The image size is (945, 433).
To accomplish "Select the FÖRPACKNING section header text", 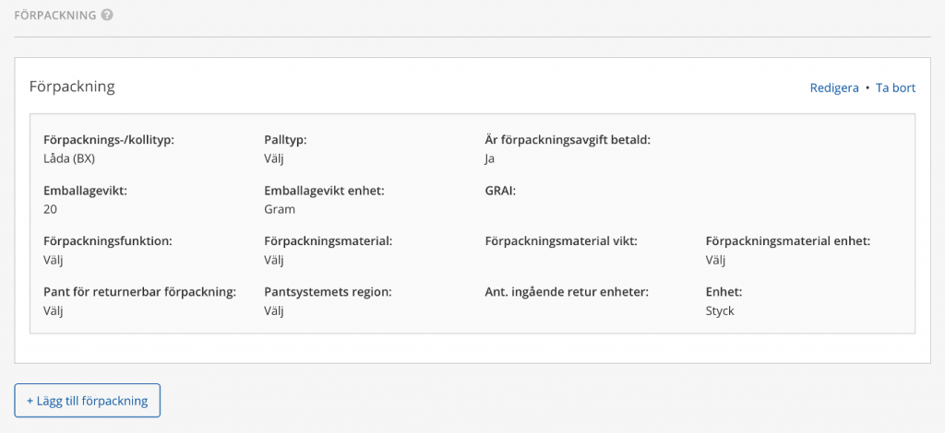I will click(54, 16).
